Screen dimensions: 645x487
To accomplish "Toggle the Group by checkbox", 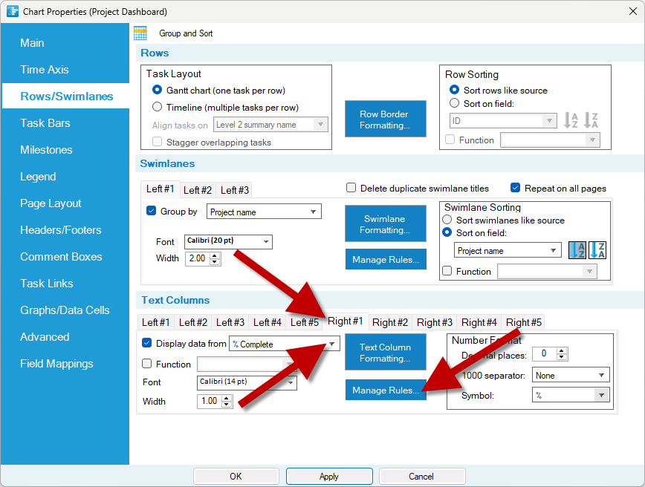I will click(x=151, y=211).
